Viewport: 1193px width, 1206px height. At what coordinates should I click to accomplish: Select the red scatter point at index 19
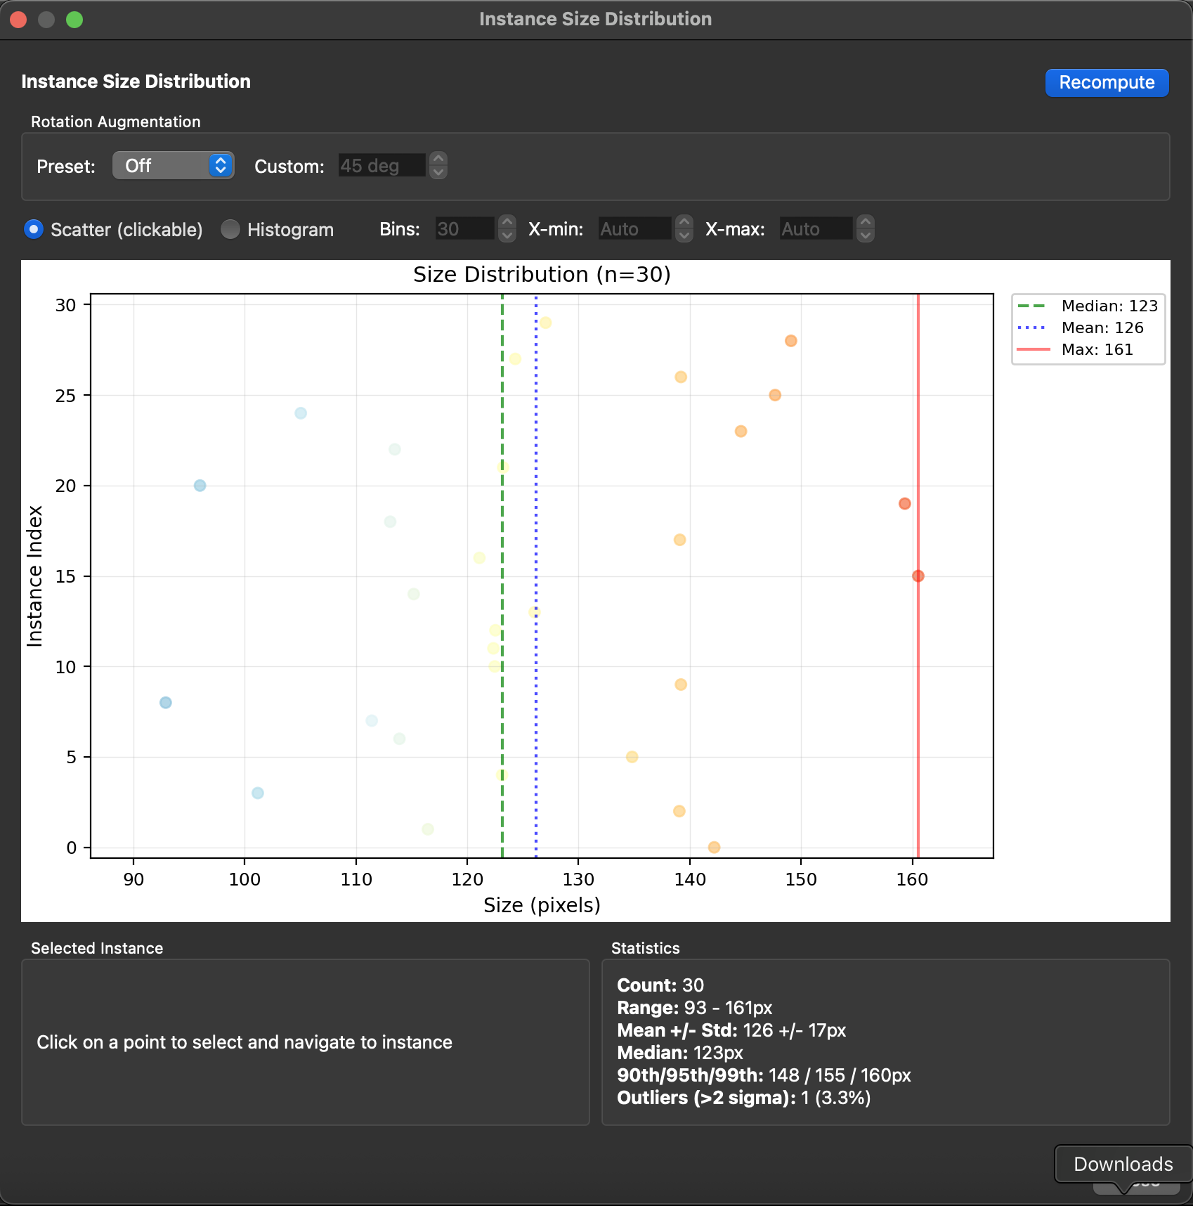pyautogui.click(x=905, y=504)
